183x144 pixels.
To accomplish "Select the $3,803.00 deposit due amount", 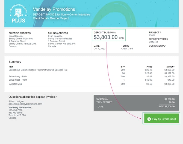I will point(106,37).
